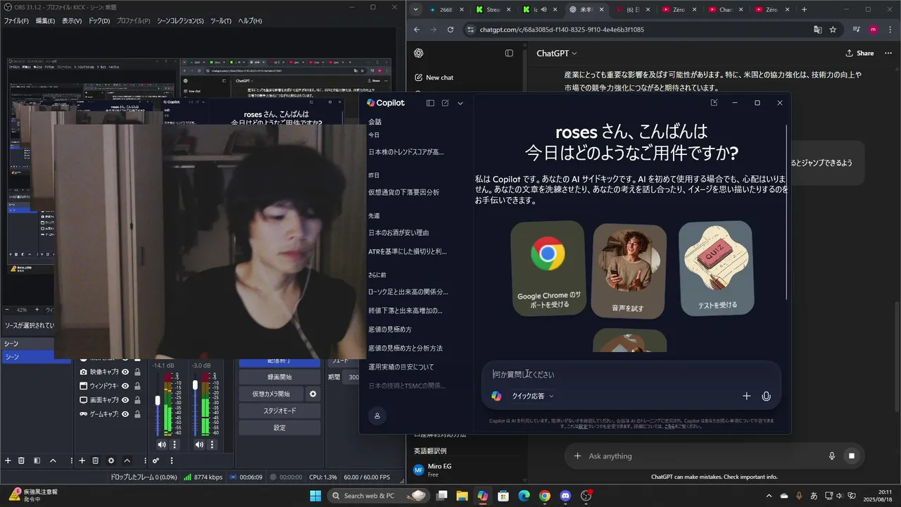Toggle lock on 画面キャプチャ source
Viewport: 901px width, 507px height.
point(137,400)
